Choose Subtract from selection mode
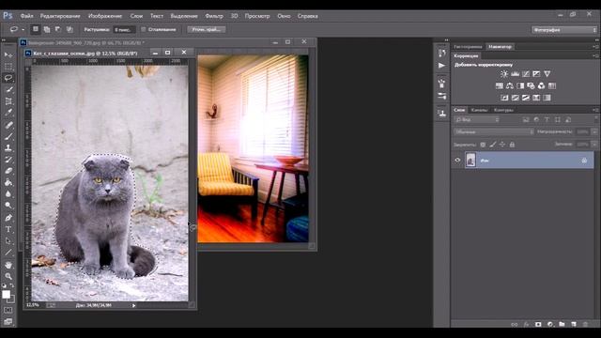 click(x=58, y=29)
